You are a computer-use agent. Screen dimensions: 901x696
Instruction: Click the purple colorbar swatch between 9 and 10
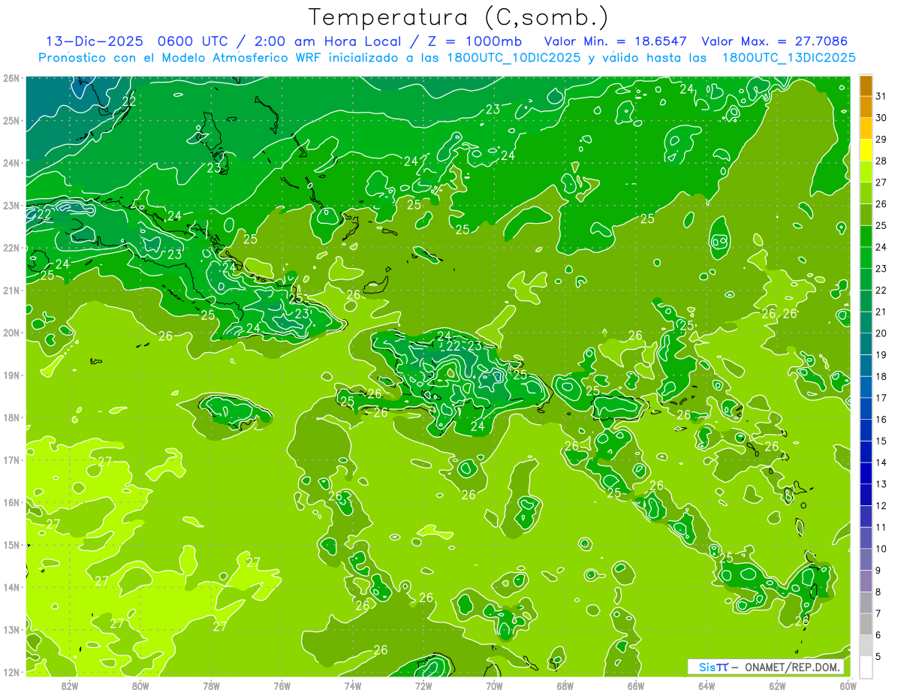coord(866,559)
